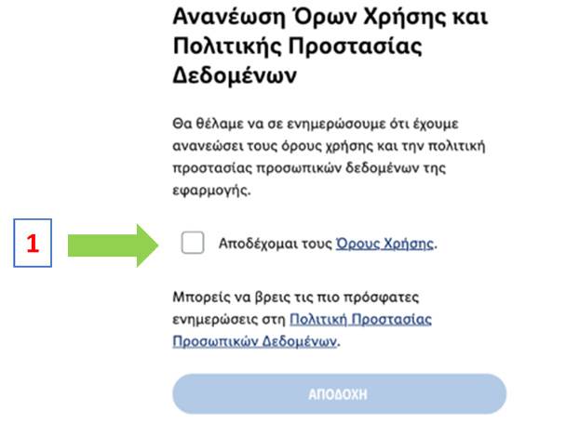Select the boxed red number 1 marker
566x424 pixels.
pos(33,243)
